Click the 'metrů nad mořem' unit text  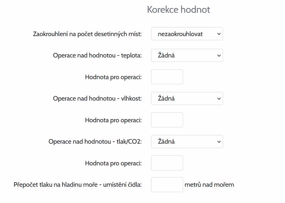point(209,184)
